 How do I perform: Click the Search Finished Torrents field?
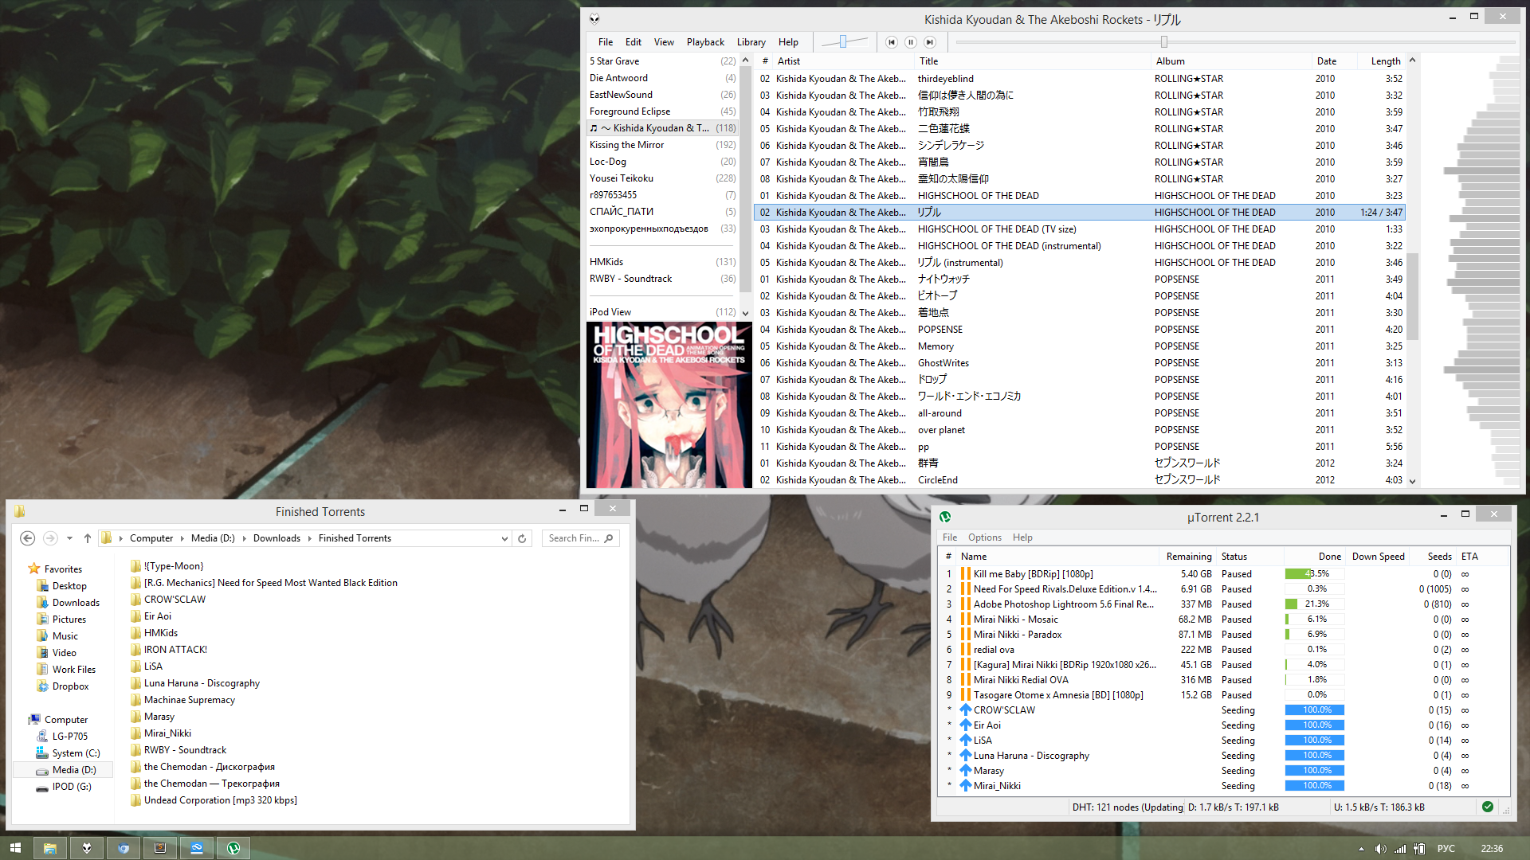coord(574,538)
